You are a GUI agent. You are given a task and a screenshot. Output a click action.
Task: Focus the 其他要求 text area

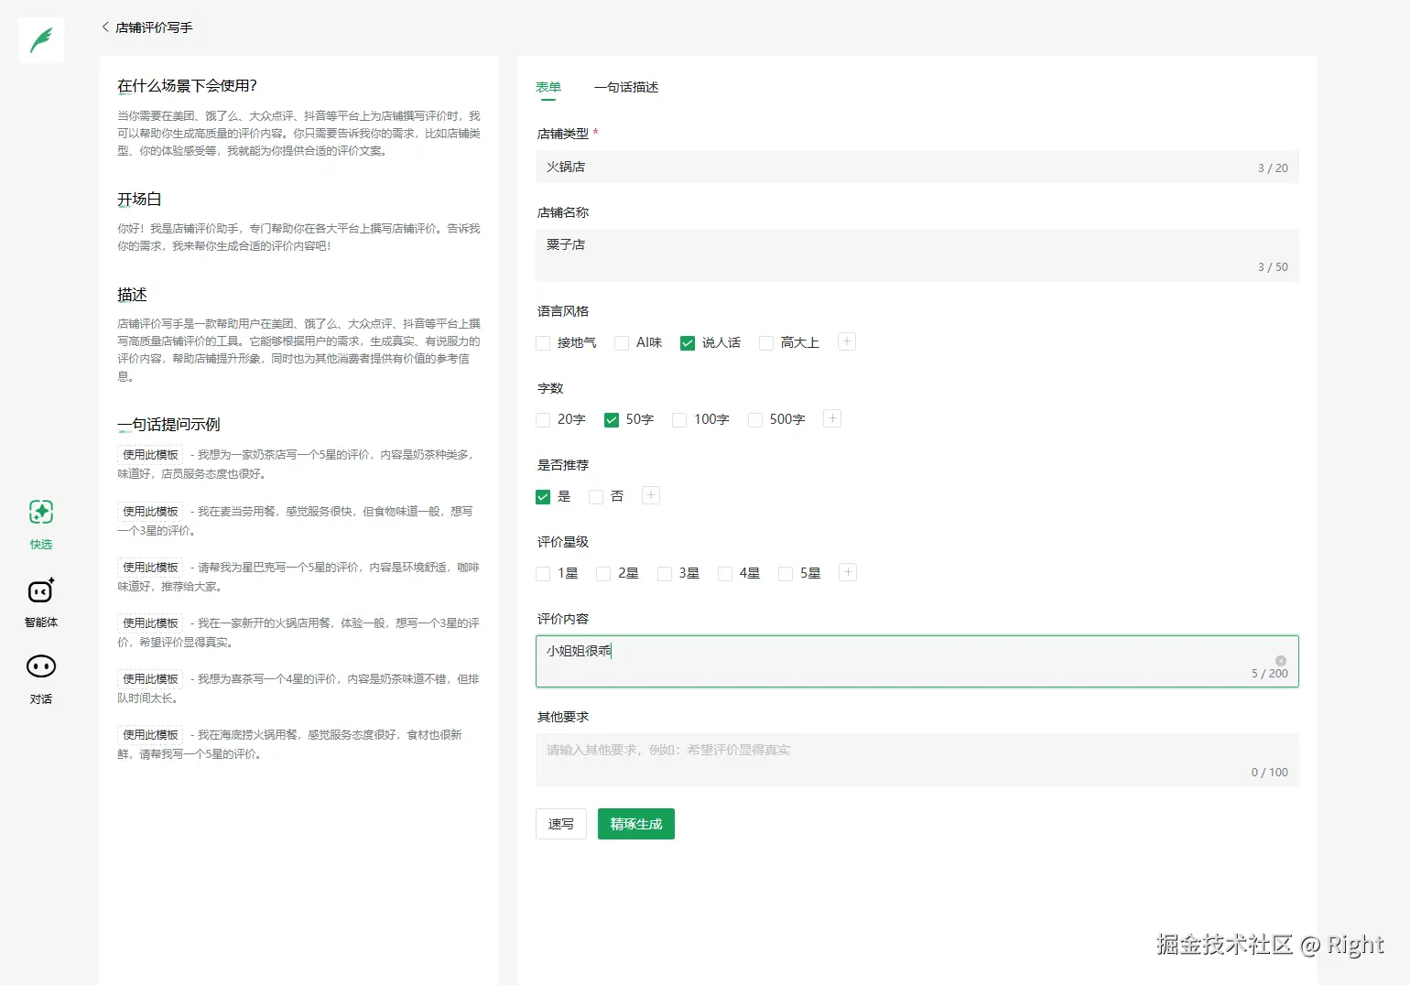pos(917,760)
